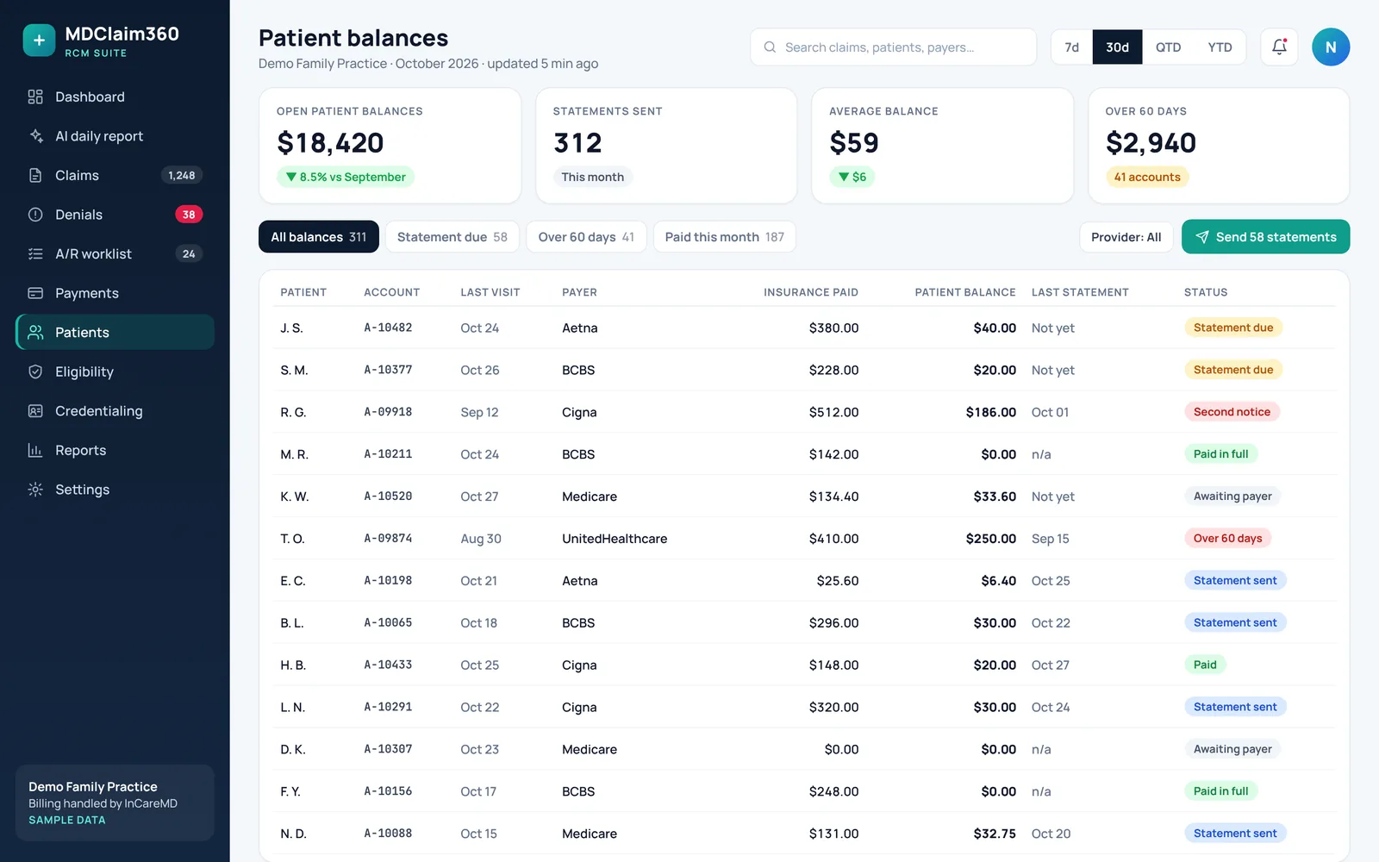The image size is (1379, 862).
Task: Sort by Last Visit column header
Action: 490,292
